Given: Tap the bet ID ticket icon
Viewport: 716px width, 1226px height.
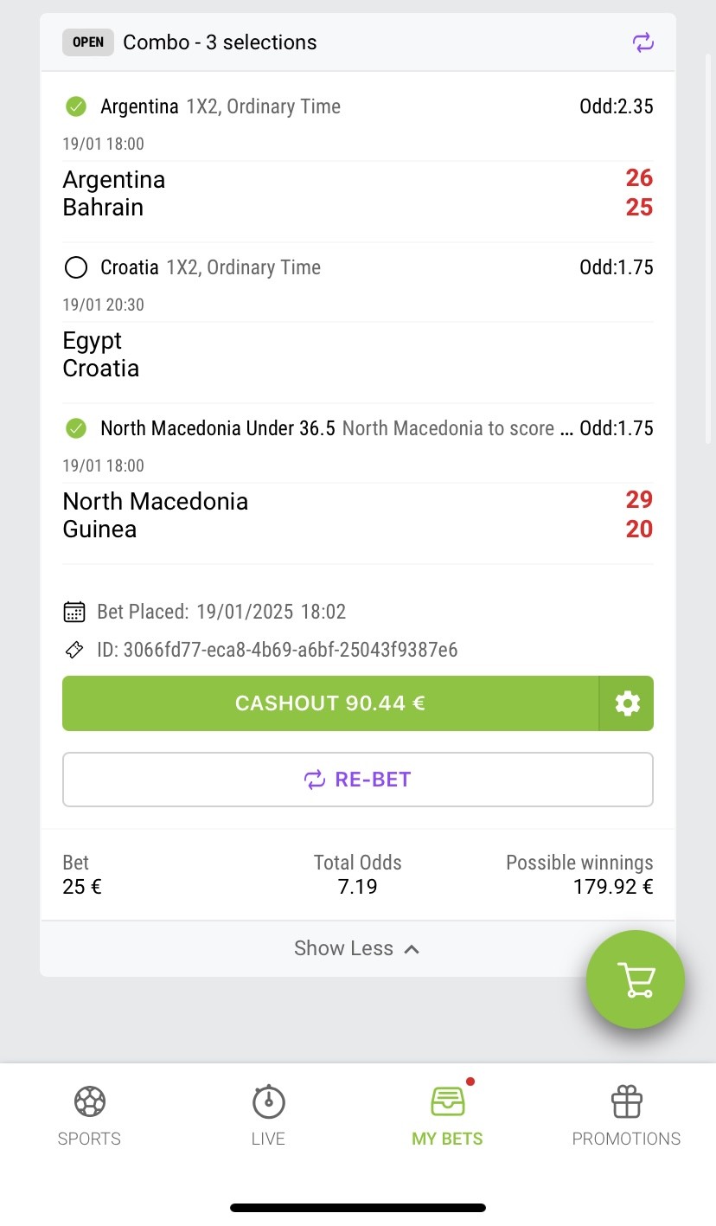Looking at the screenshot, I should tap(74, 650).
